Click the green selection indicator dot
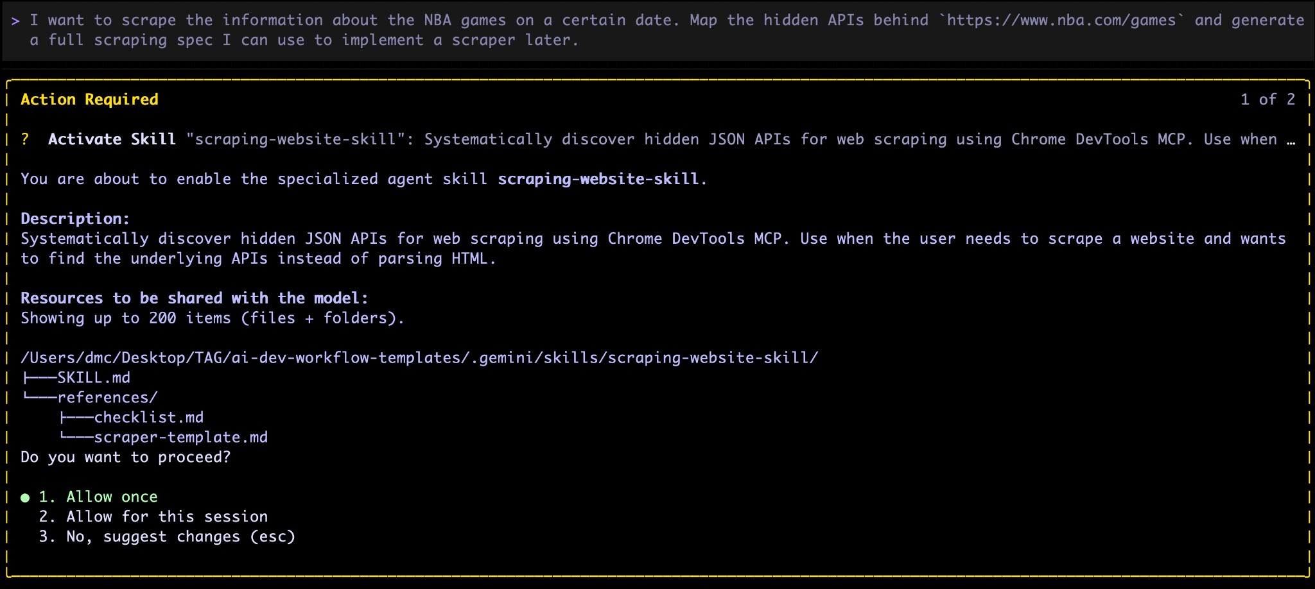 [26, 496]
